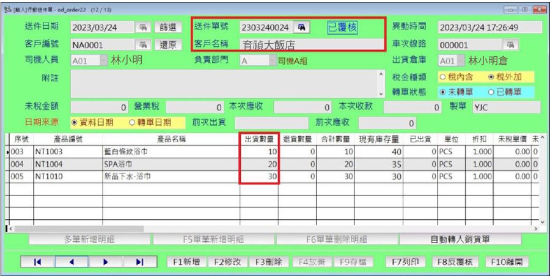
Task: Select 新品下水-浴巾 product name cell
Action: (x=171, y=176)
